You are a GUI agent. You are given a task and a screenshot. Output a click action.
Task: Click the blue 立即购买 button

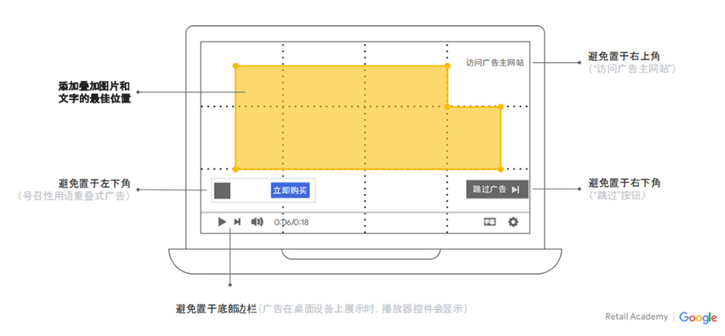(x=290, y=191)
